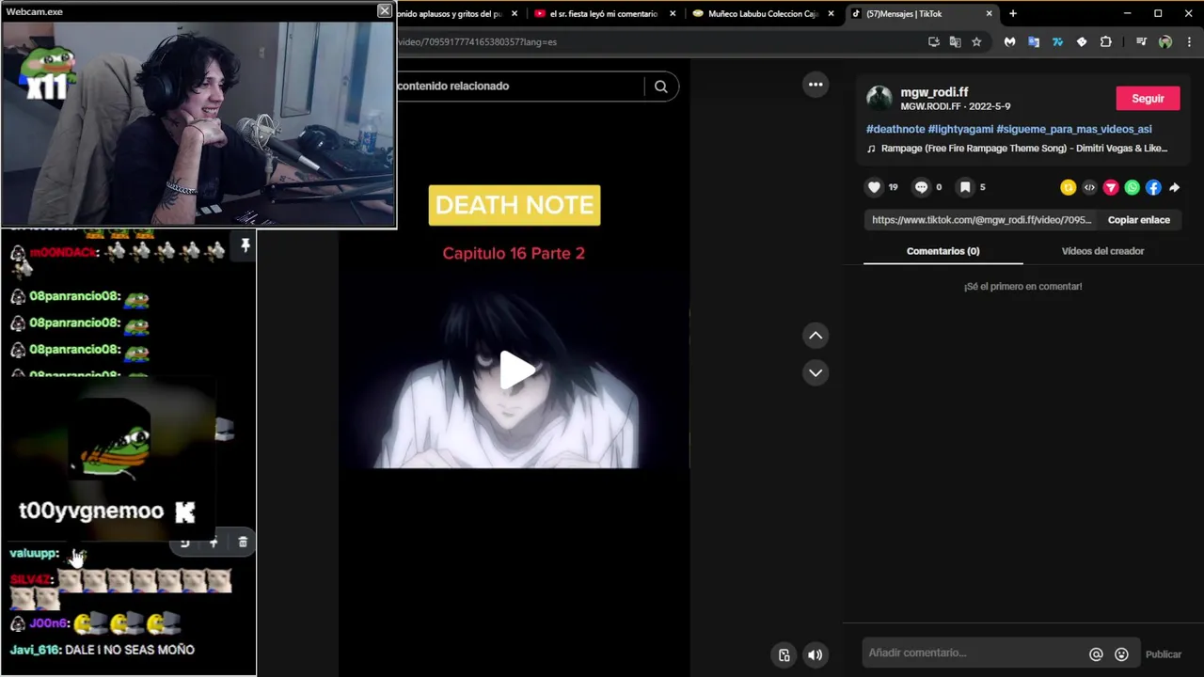1204x677 pixels.
Task: Click username Javi_616 in chat
Action: coord(34,650)
